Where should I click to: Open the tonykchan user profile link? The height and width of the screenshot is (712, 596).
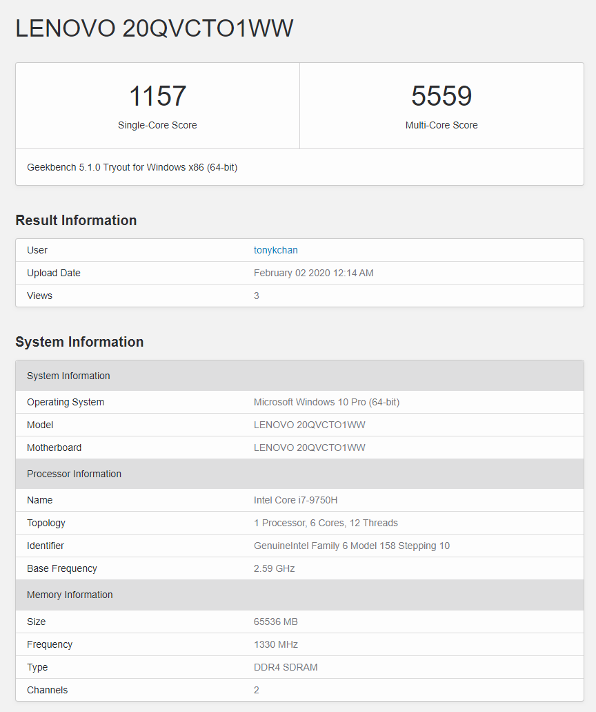275,250
